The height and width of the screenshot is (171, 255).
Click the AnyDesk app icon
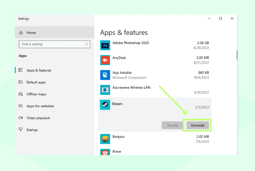105,60
